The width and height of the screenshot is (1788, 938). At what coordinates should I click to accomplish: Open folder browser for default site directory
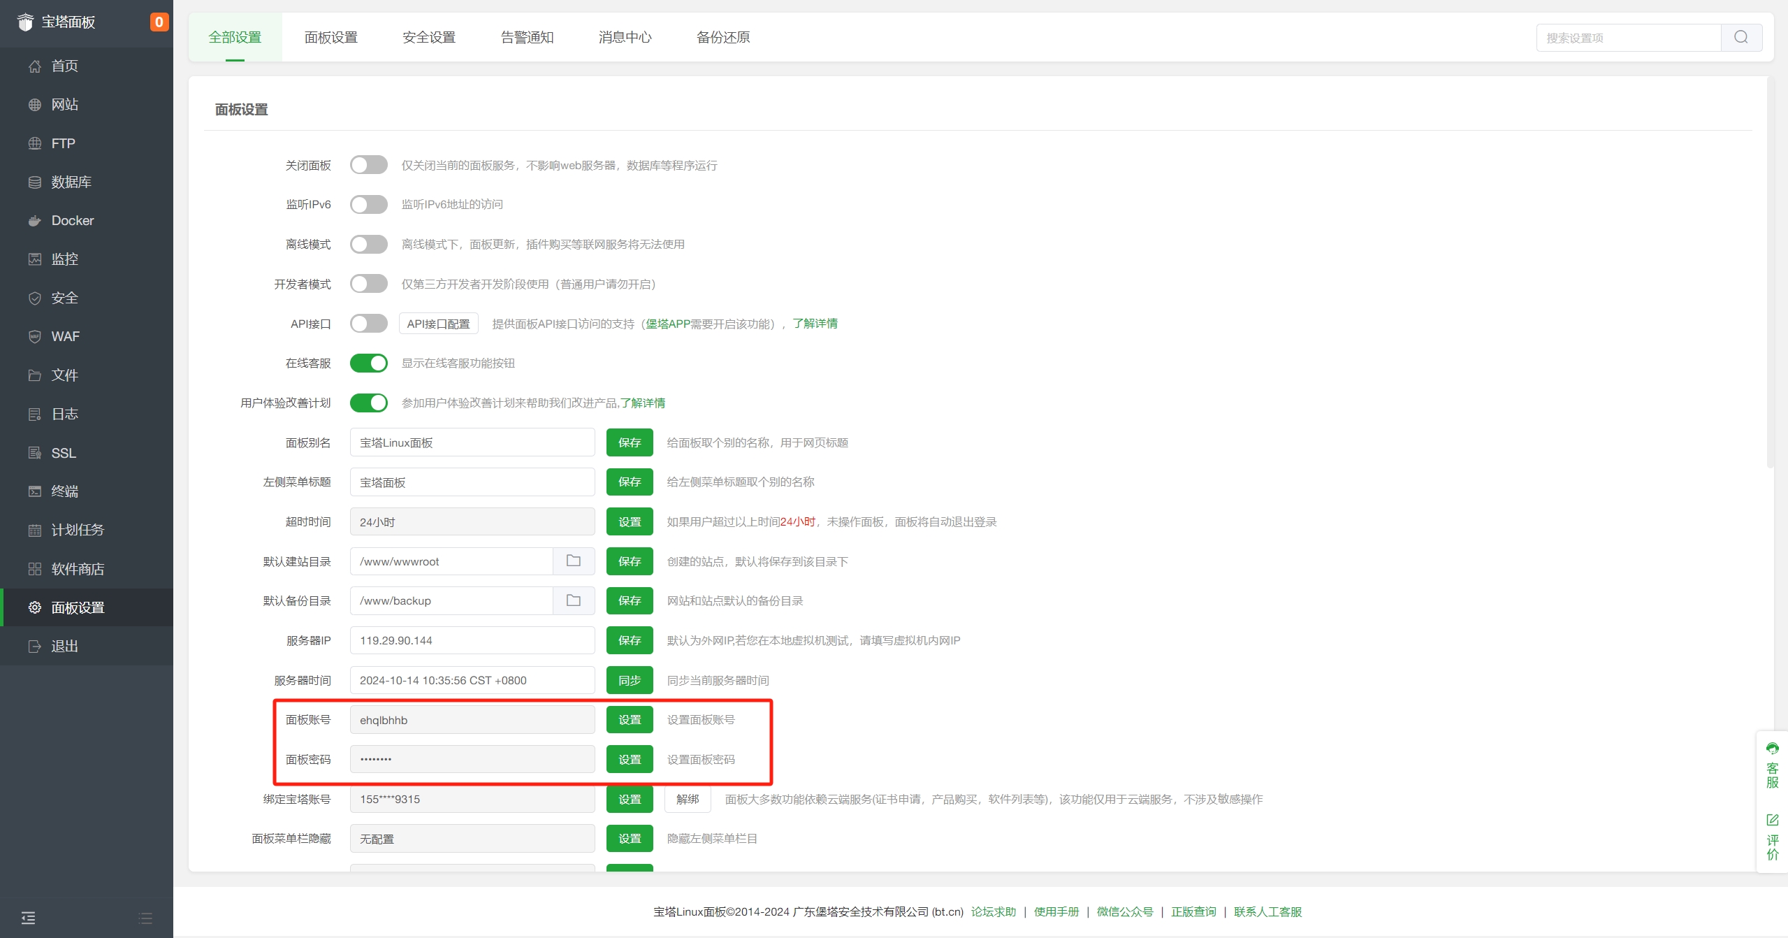pyautogui.click(x=573, y=561)
